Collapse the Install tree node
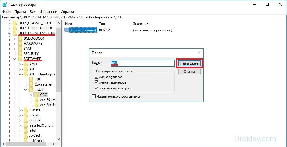 point(26,90)
